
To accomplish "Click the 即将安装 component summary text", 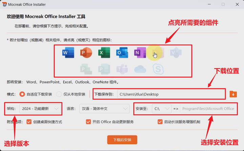I will pos(63,82).
